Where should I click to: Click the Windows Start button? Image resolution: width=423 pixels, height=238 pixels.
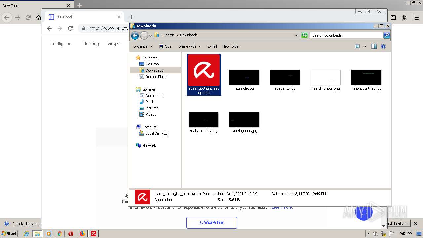tap(9, 234)
